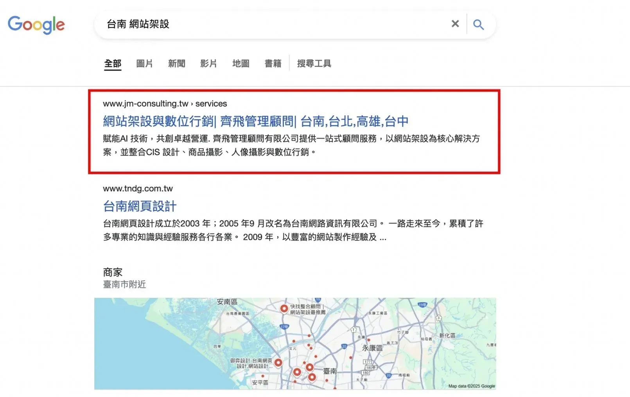Select the 全部 tab
630x397 pixels.
(113, 63)
